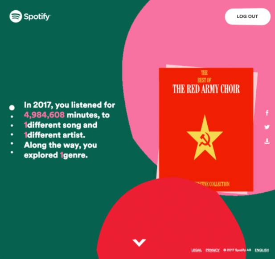This screenshot has width=275, height=259.
Task: Click the Red Army Choir album cover
Action: 206,129
